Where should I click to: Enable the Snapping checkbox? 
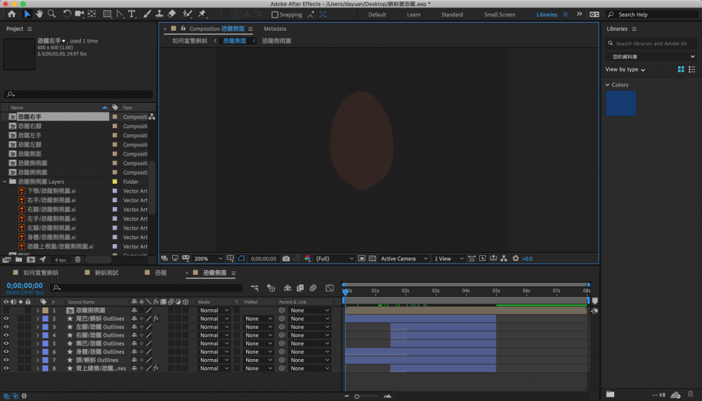point(275,14)
